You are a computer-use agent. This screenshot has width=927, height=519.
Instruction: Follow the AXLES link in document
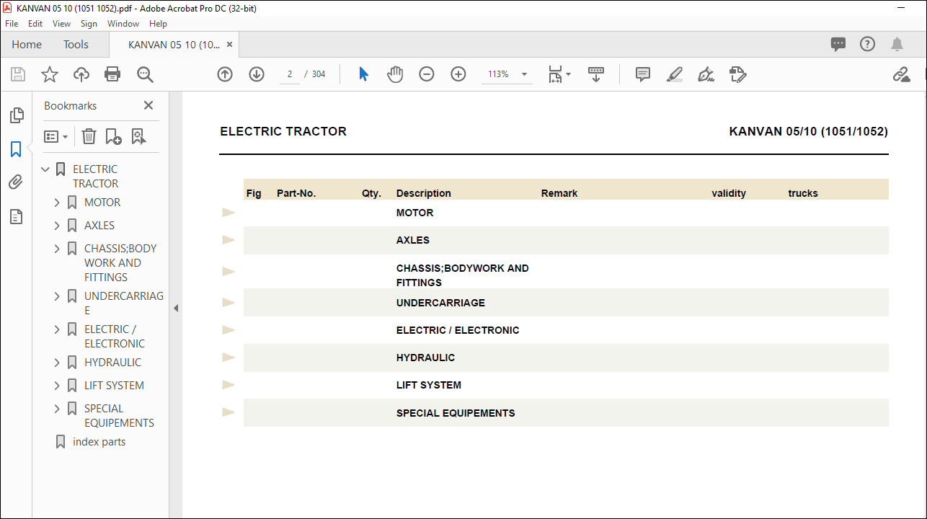coord(413,240)
